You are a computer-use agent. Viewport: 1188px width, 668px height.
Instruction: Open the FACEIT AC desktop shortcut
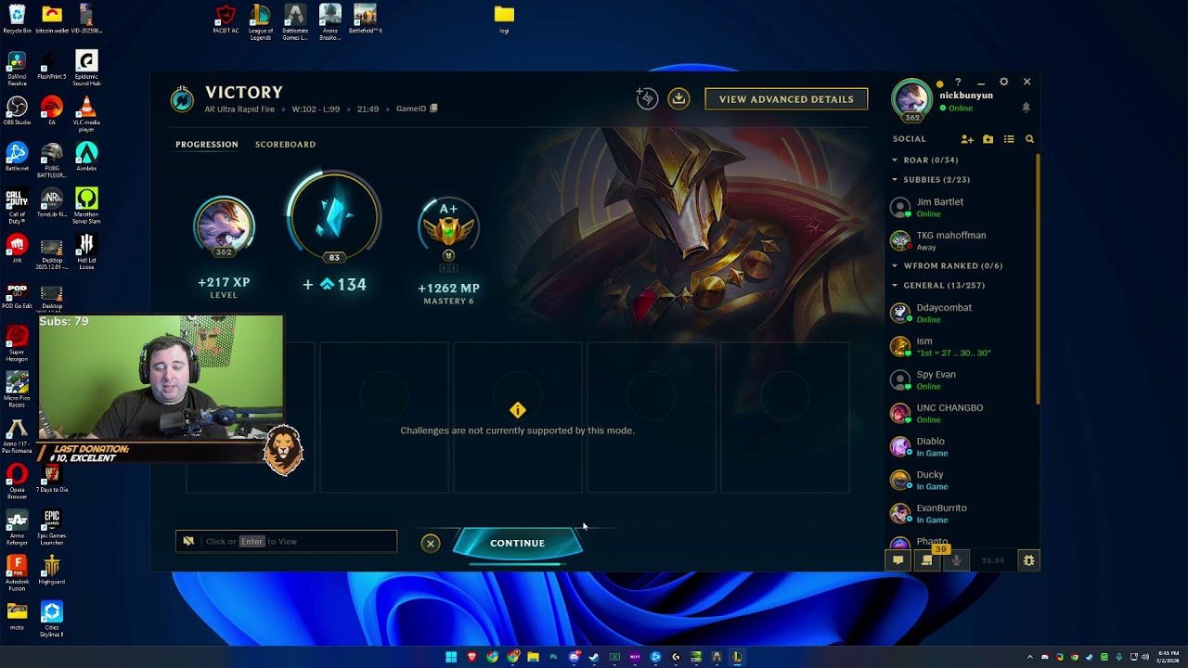[226, 19]
